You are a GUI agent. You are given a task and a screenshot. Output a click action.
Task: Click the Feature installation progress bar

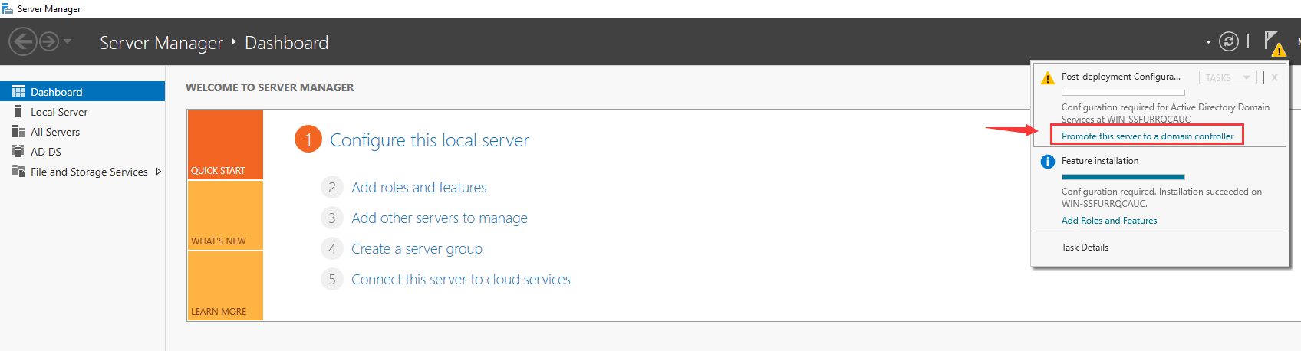(x=1123, y=177)
